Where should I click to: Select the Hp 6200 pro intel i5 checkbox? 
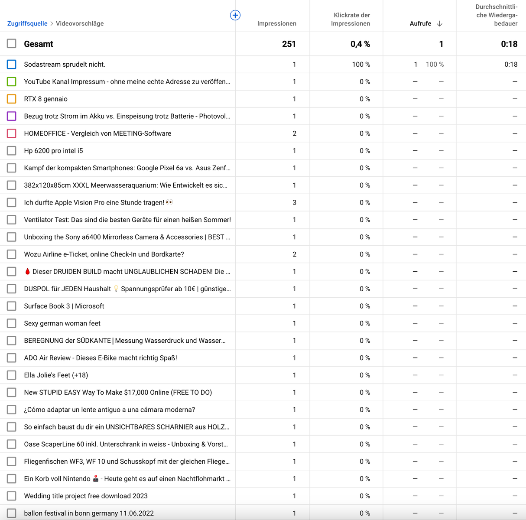pos(12,151)
